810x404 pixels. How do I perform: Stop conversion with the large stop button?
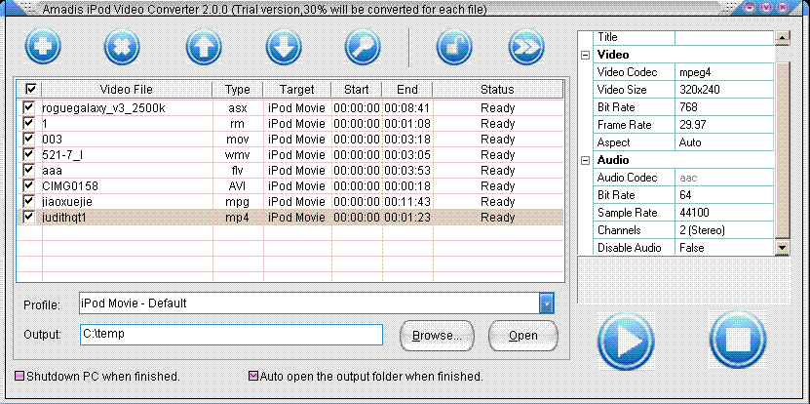[x=738, y=341]
